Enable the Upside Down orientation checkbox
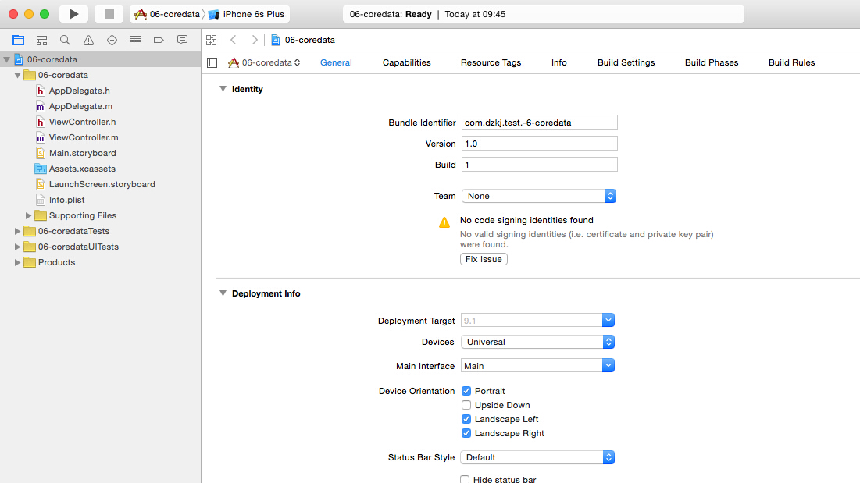 tap(466, 405)
